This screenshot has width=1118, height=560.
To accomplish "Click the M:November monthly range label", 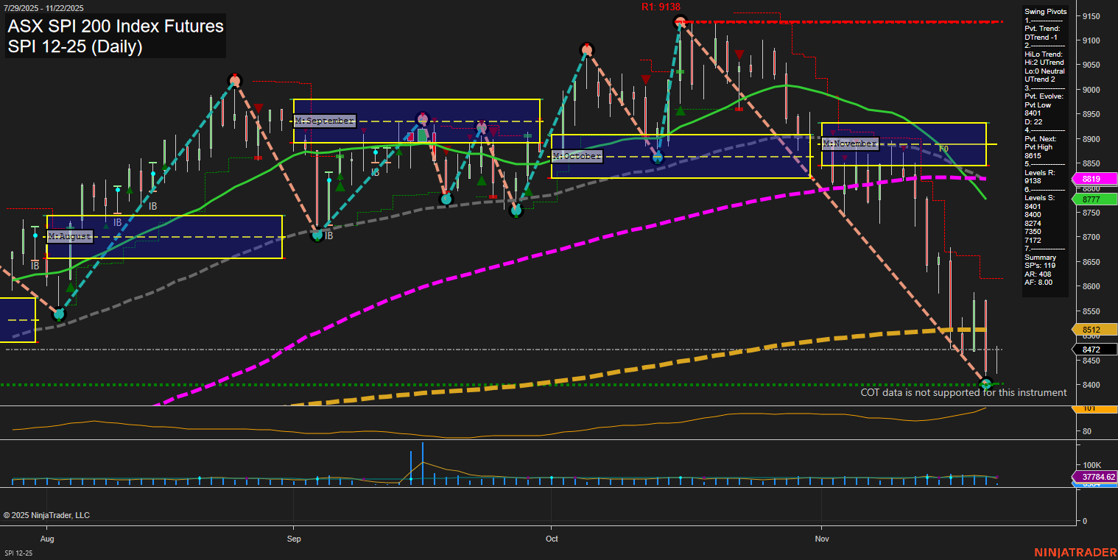I will (851, 143).
